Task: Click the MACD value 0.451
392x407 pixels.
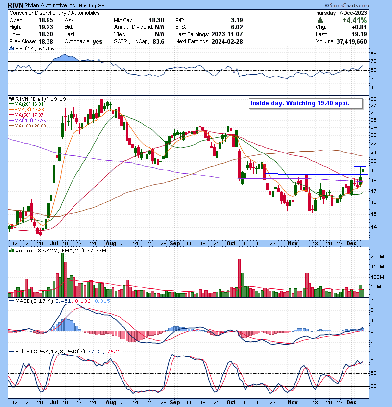Action: click(x=63, y=301)
